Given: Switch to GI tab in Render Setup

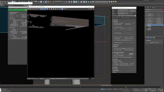Looking at the screenshot, I should pyautogui.click(x=119, y=18).
